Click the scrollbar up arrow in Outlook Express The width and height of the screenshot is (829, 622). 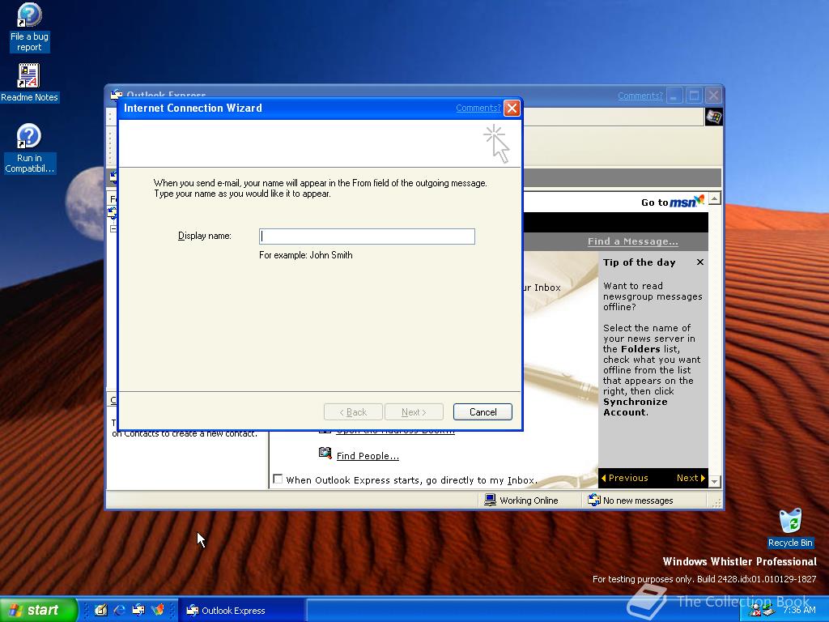(715, 199)
